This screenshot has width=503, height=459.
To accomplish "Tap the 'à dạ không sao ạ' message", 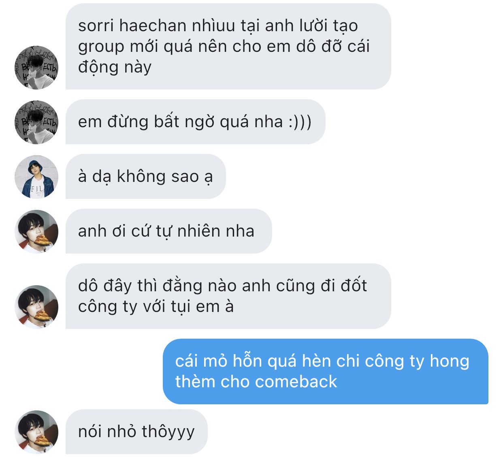I will pyautogui.click(x=145, y=176).
